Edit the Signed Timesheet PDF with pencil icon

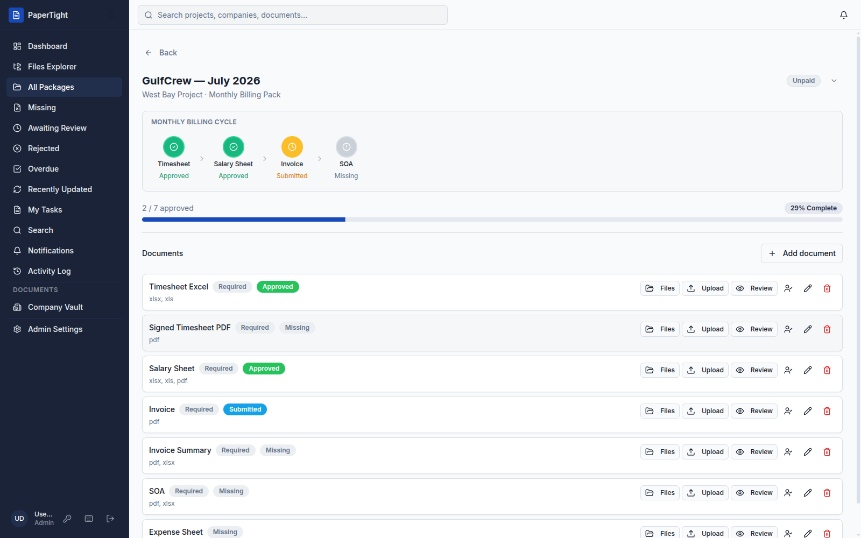pos(808,329)
